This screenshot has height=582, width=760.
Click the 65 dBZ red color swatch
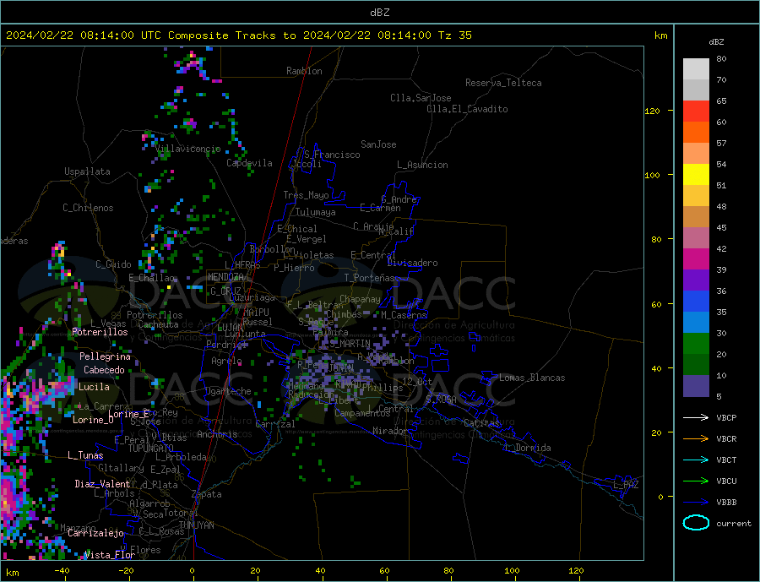pyautogui.click(x=696, y=111)
